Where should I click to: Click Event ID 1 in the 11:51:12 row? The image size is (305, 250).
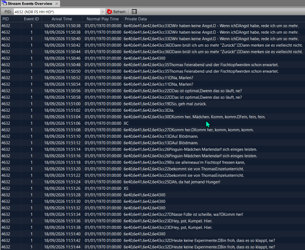coord(31,143)
